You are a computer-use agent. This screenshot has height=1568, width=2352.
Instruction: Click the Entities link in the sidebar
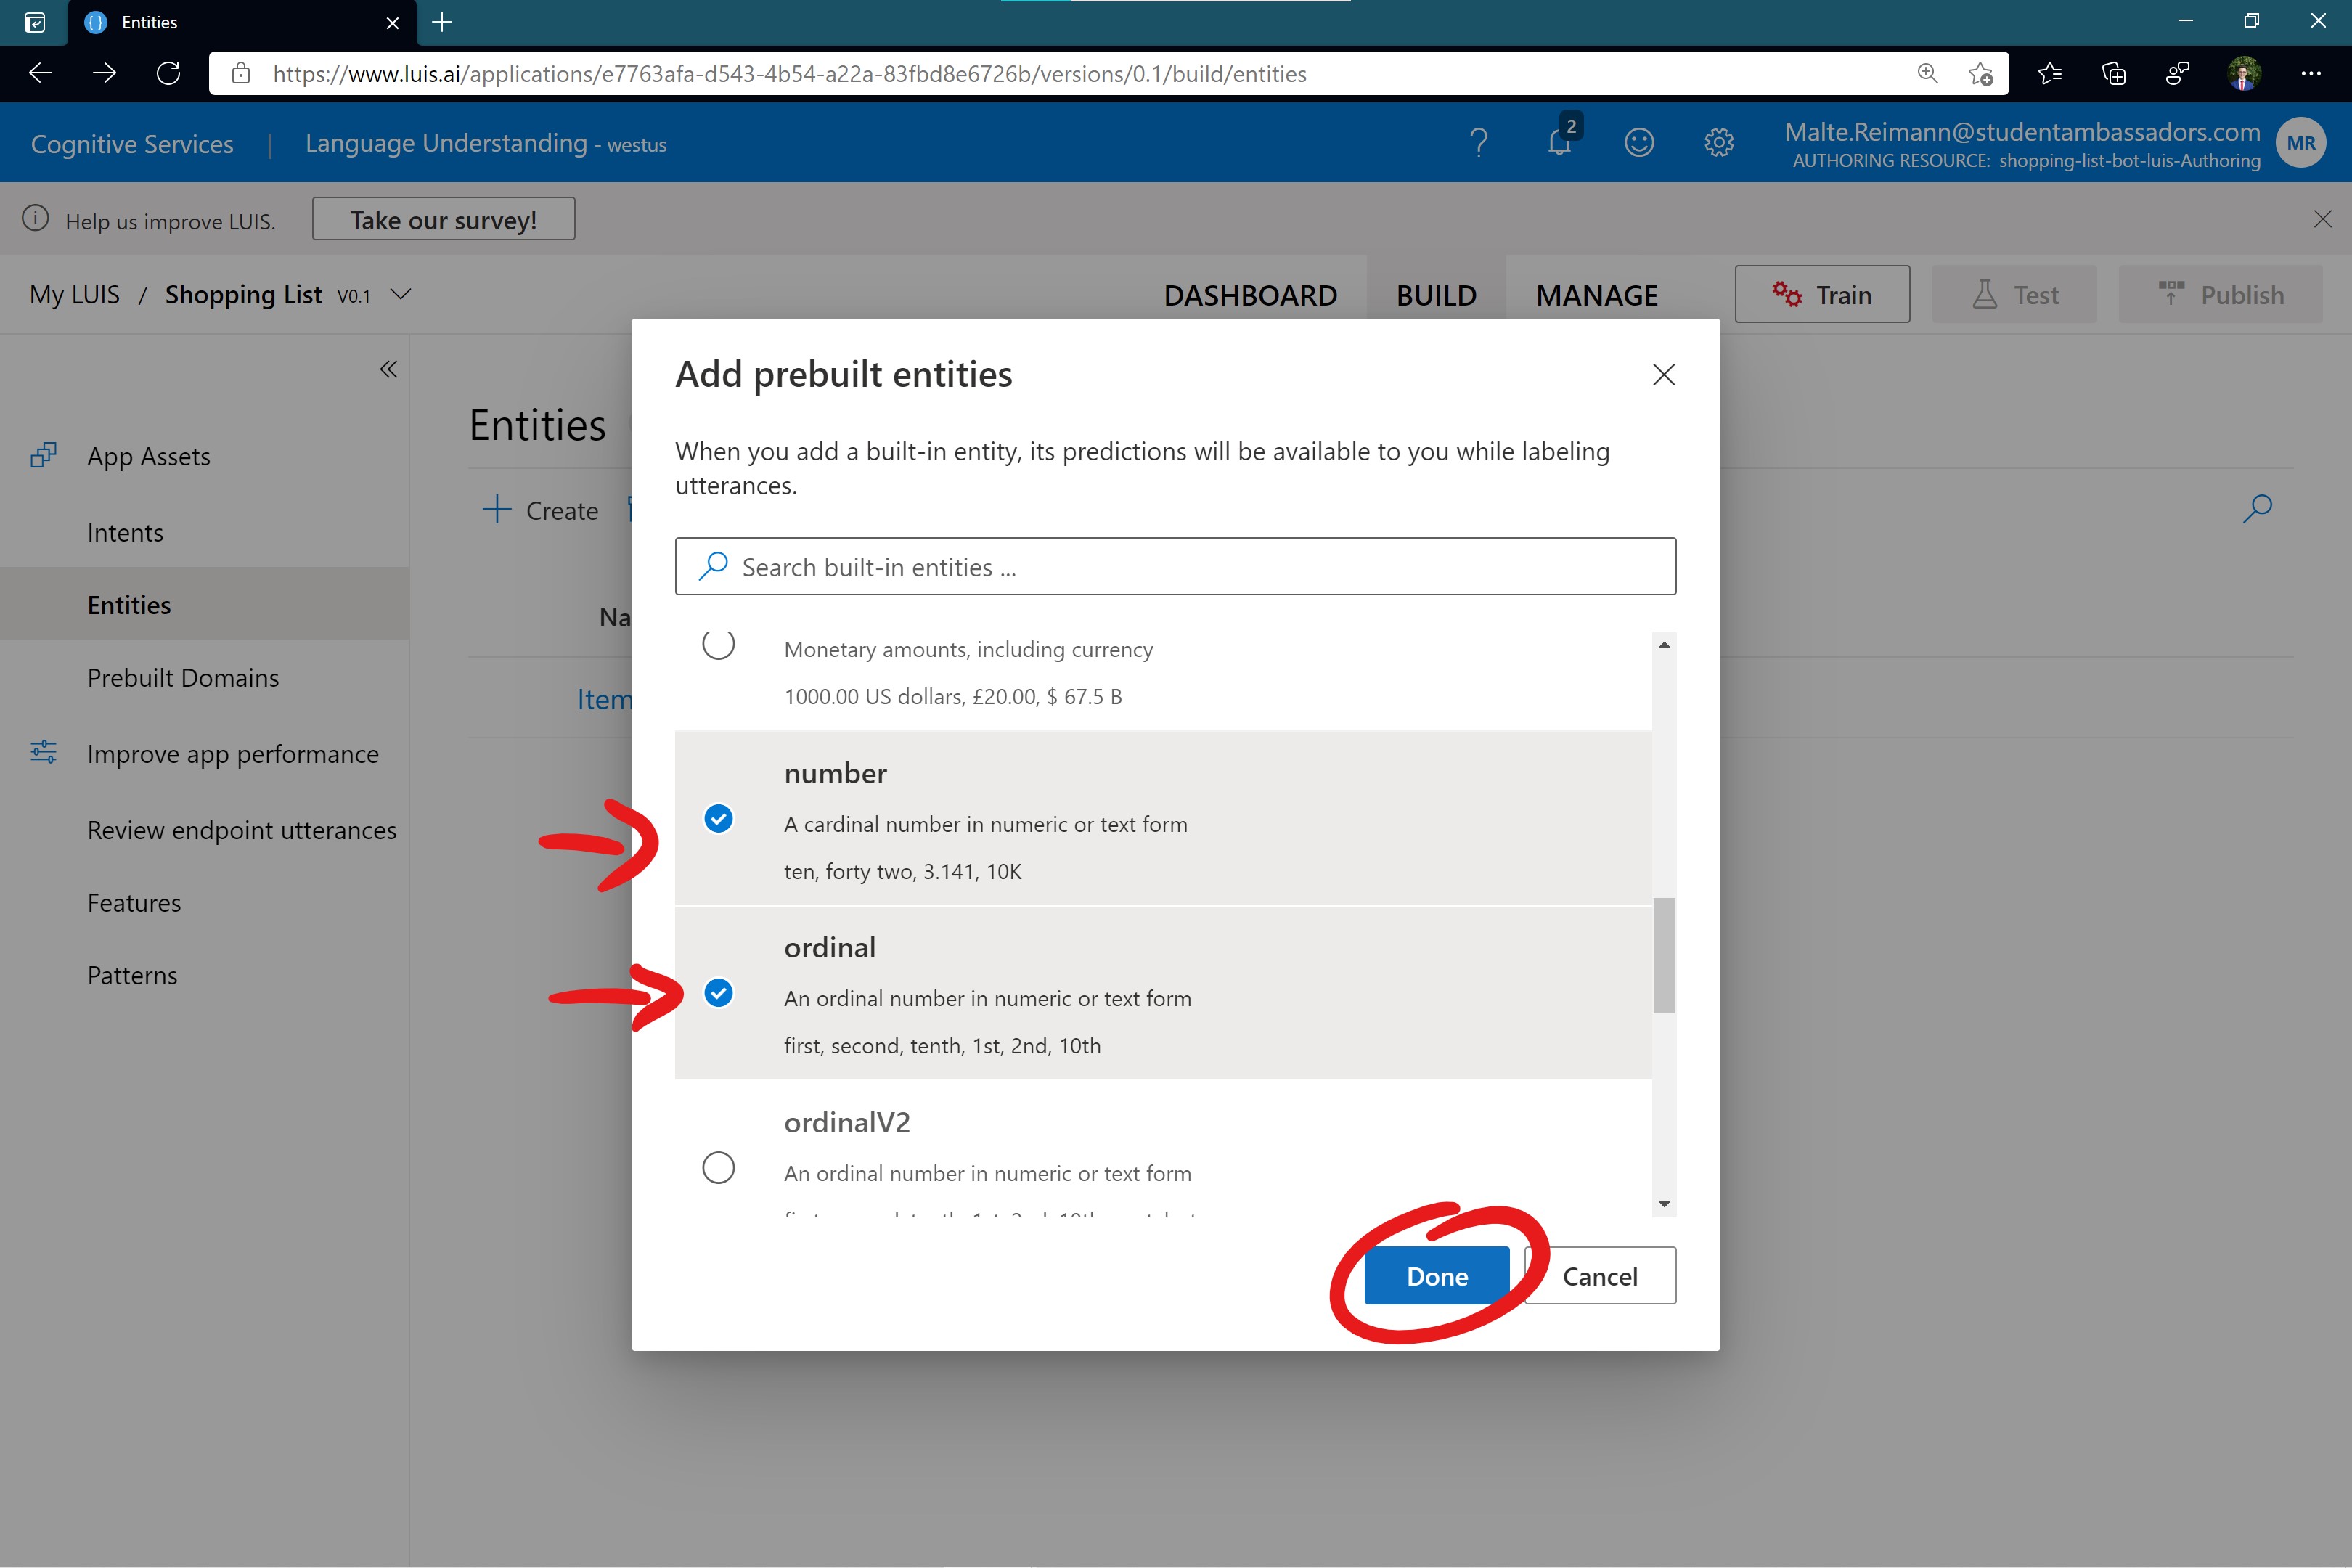pyautogui.click(x=129, y=604)
